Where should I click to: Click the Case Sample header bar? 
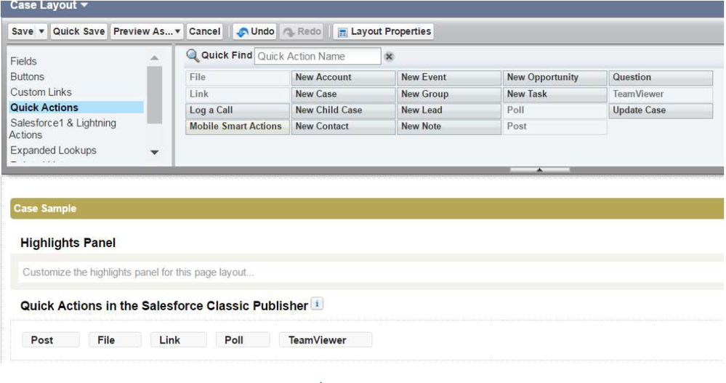[367, 209]
